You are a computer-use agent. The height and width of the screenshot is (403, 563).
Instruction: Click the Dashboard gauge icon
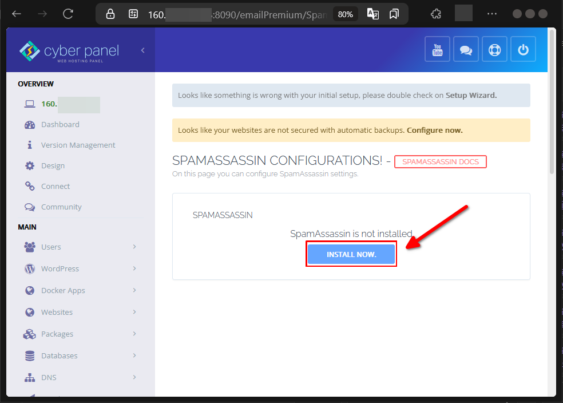point(30,125)
